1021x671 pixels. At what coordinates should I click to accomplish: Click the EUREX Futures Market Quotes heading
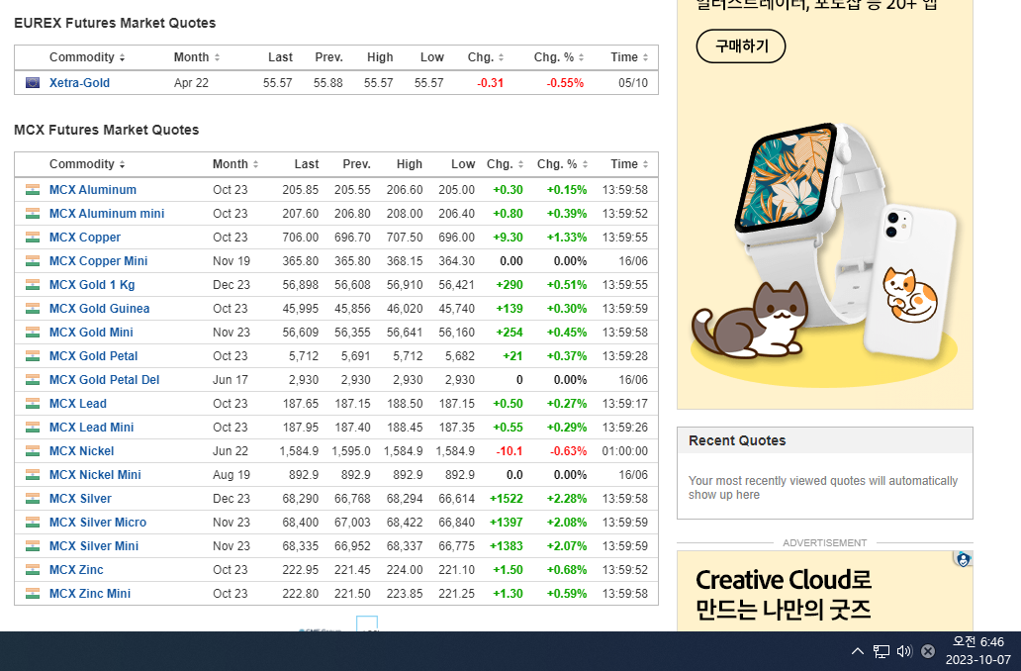point(115,23)
